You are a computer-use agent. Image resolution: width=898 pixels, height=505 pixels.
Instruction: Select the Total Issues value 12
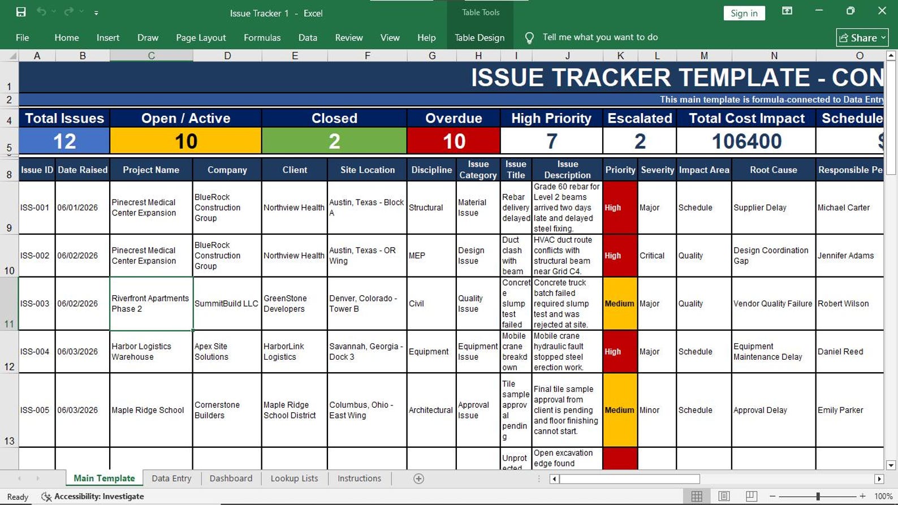64,141
